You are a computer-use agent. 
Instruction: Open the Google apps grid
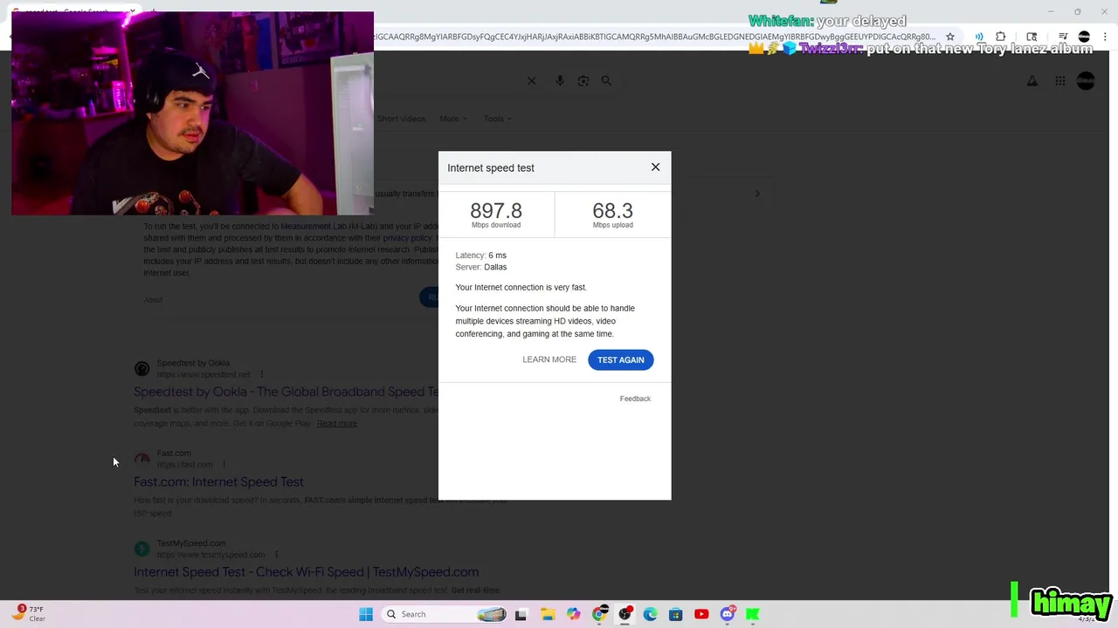pyautogui.click(x=1060, y=81)
